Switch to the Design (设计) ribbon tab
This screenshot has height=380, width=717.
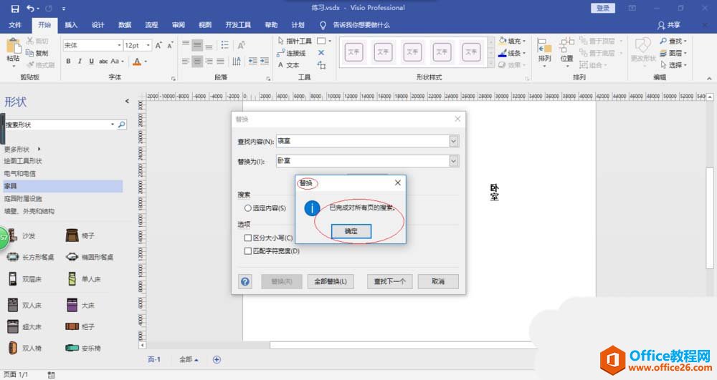pyautogui.click(x=98, y=25)
